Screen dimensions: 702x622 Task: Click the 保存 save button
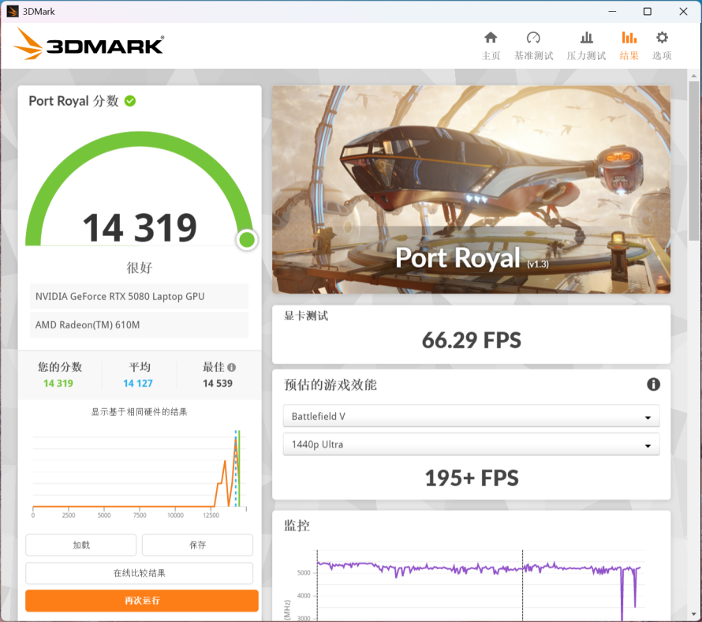(197, 545)
